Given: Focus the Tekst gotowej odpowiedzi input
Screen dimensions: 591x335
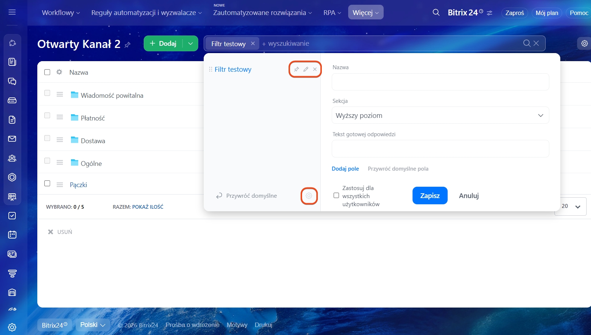Looking at the screenshot, I should (440, 149).
